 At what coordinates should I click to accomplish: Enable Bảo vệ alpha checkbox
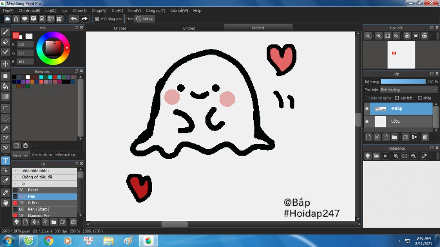(368, 98)
